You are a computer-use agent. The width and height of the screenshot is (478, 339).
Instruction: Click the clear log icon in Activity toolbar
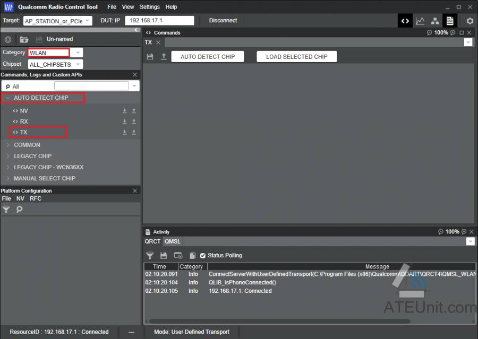(178, 256)
